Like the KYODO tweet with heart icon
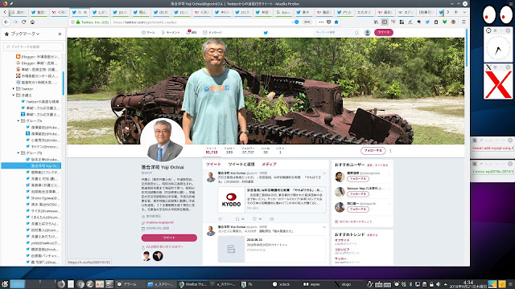Screen dimensions: 515x289 point(254,219)
